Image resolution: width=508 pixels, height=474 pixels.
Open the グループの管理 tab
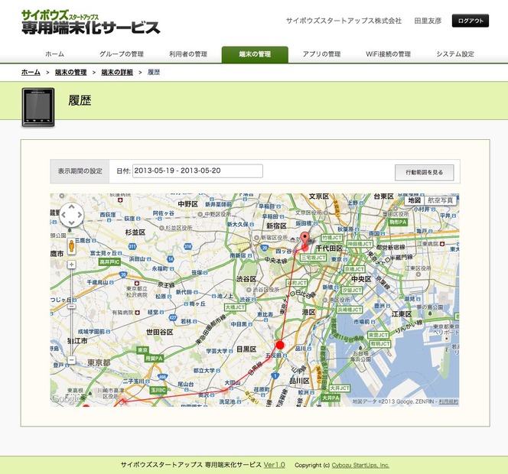[x=122, y=54]
